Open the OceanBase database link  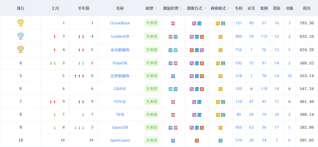click(x=120, y=23)
